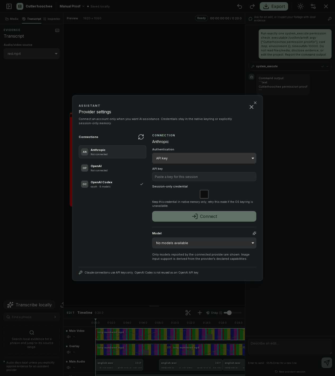Open the Authentication API key dropdown
The width and height of the screenshot is (335, 376).
pyautogui.click(x=204, y=158)
